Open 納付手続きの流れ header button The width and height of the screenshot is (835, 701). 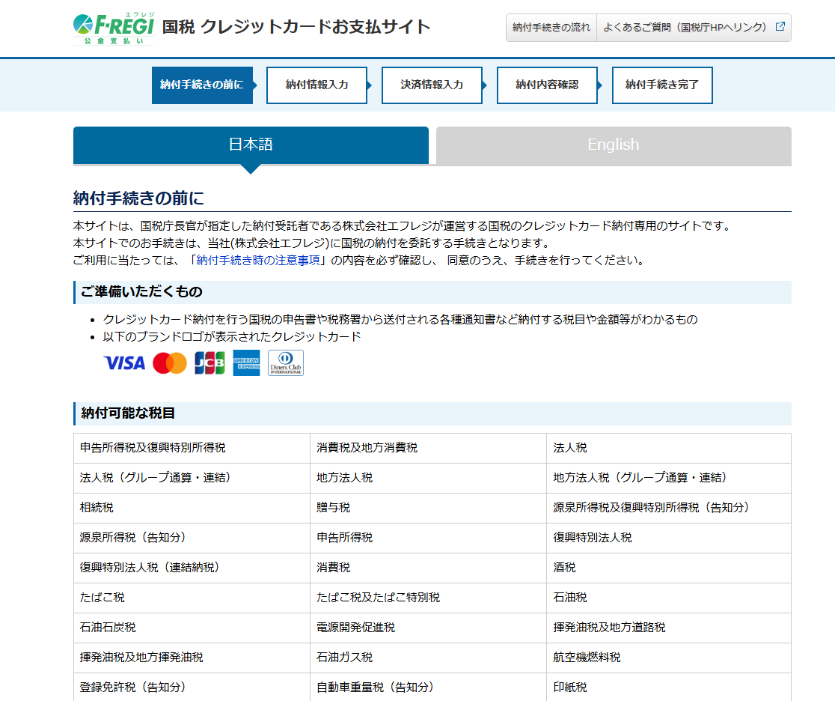pyautogui.click(x=551, y=28)
